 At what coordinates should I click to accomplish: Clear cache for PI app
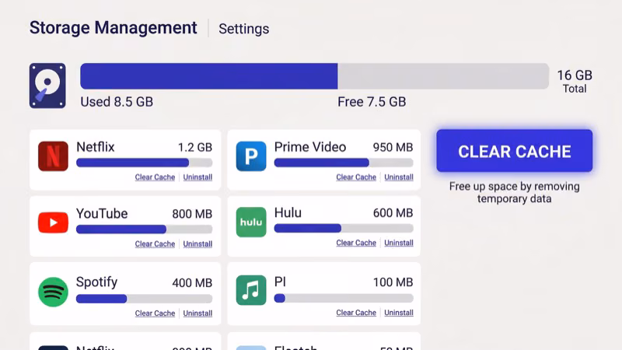[356, 313]
